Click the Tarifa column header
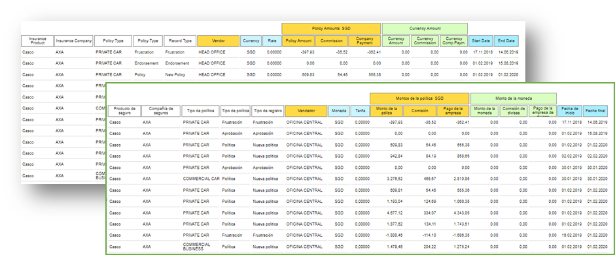615x255 pixels. [360, 111]
